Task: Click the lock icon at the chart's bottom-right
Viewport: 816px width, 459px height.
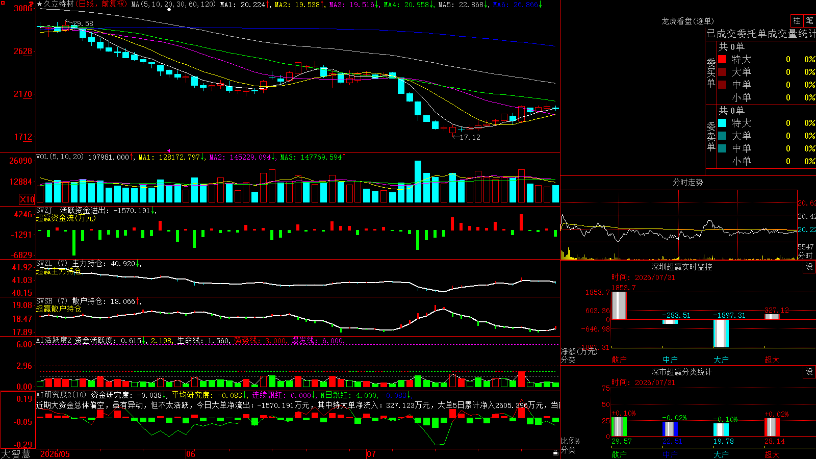Action: coord(556,452)
